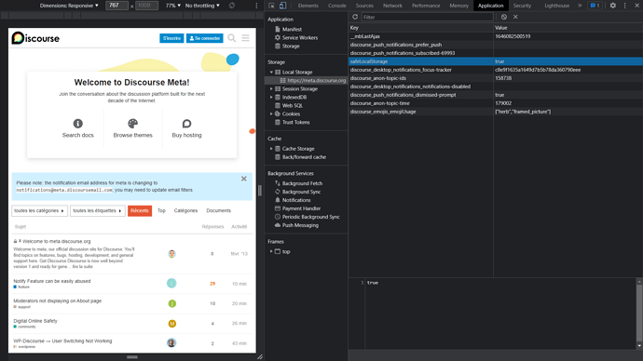
Task: Open the Discourse hamburger menu
Action: point(245,38)
